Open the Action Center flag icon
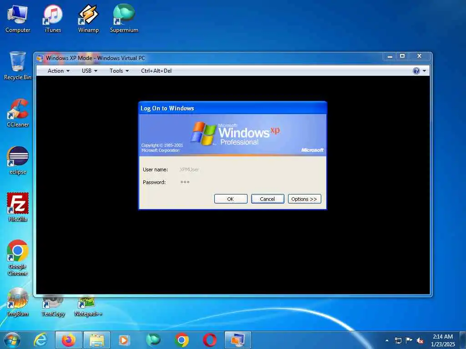 [x=409, y=340]
